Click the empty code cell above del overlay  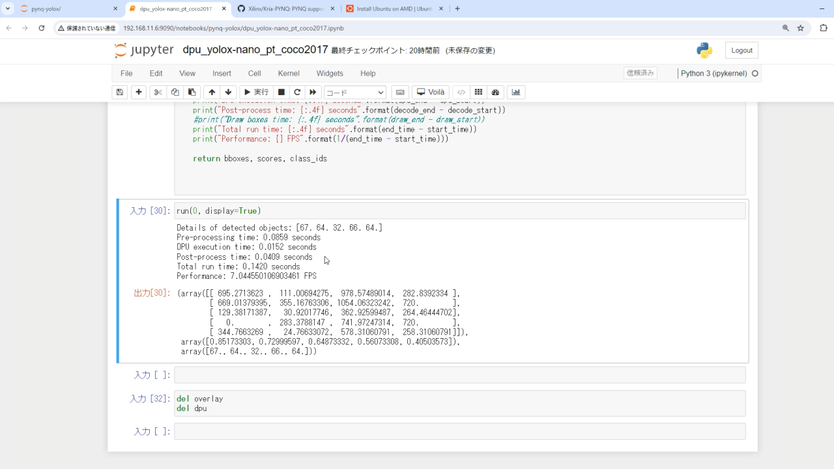[x=459, y=375]
